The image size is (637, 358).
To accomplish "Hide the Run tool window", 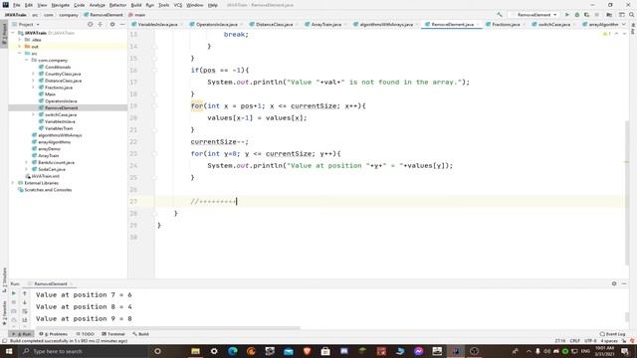I will tap(624, 283).
